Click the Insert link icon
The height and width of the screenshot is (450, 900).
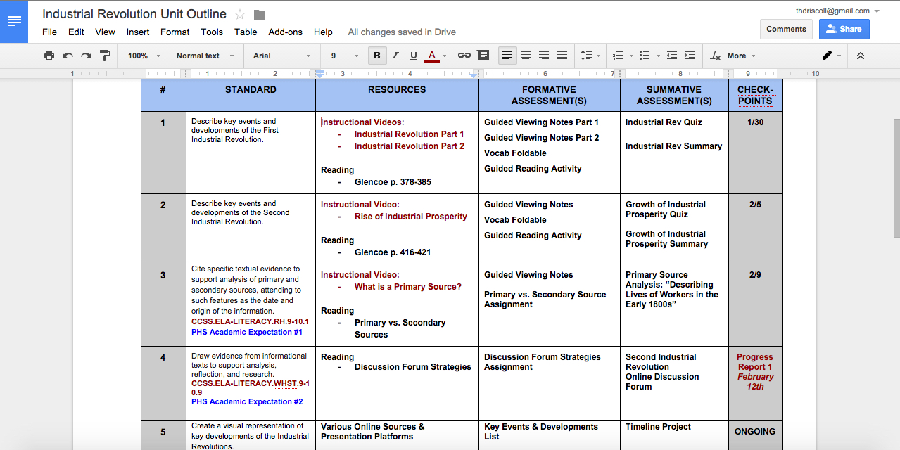coord(464,56)
